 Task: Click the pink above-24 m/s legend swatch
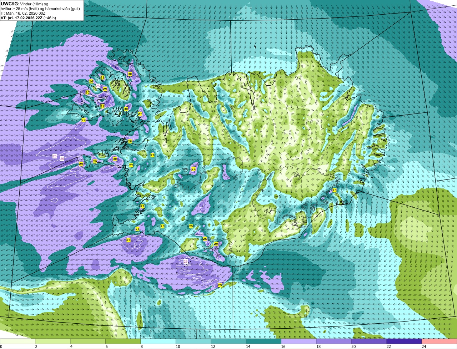click(439, 341)
